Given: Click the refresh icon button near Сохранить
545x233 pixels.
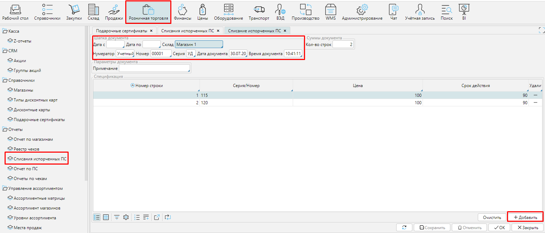Looking at the screenshot, I should click(404, 227).
